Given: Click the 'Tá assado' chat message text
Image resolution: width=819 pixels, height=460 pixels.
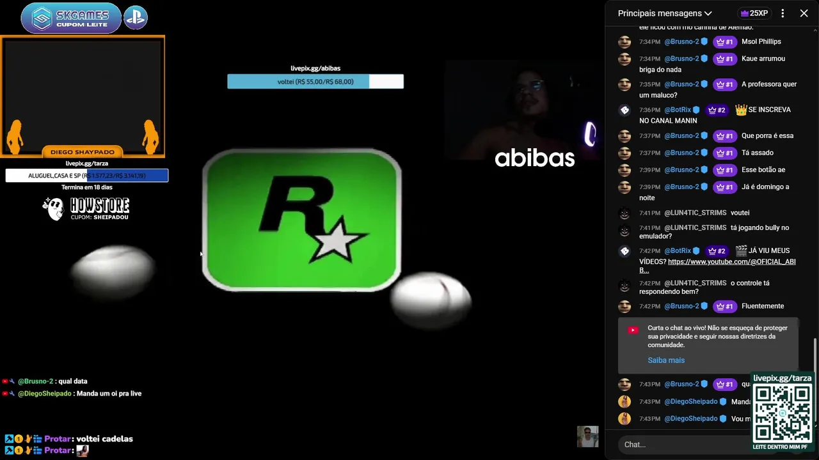Looking at the screenshot, I should click(x=758, y=153).
